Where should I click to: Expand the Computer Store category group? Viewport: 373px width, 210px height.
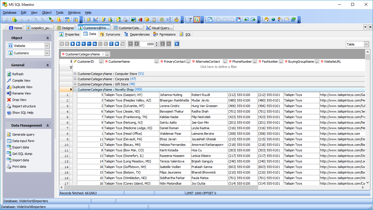pos(75,74)
